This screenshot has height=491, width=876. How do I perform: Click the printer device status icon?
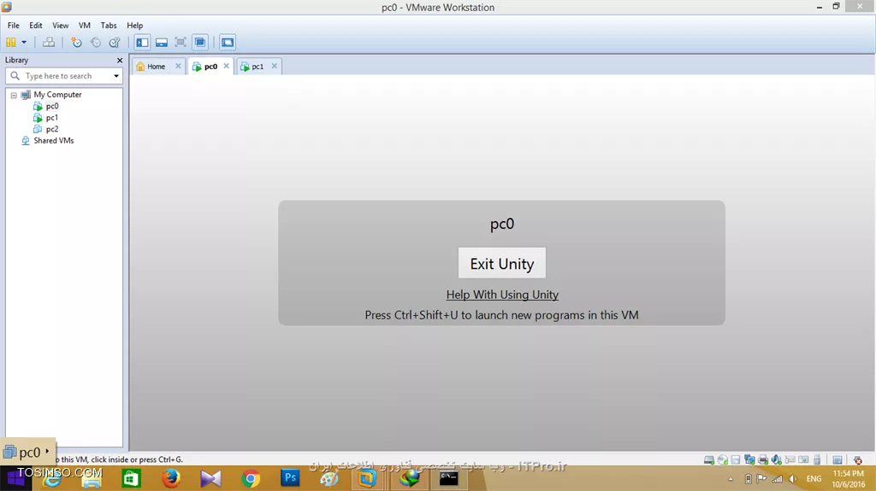pos(763,460)
